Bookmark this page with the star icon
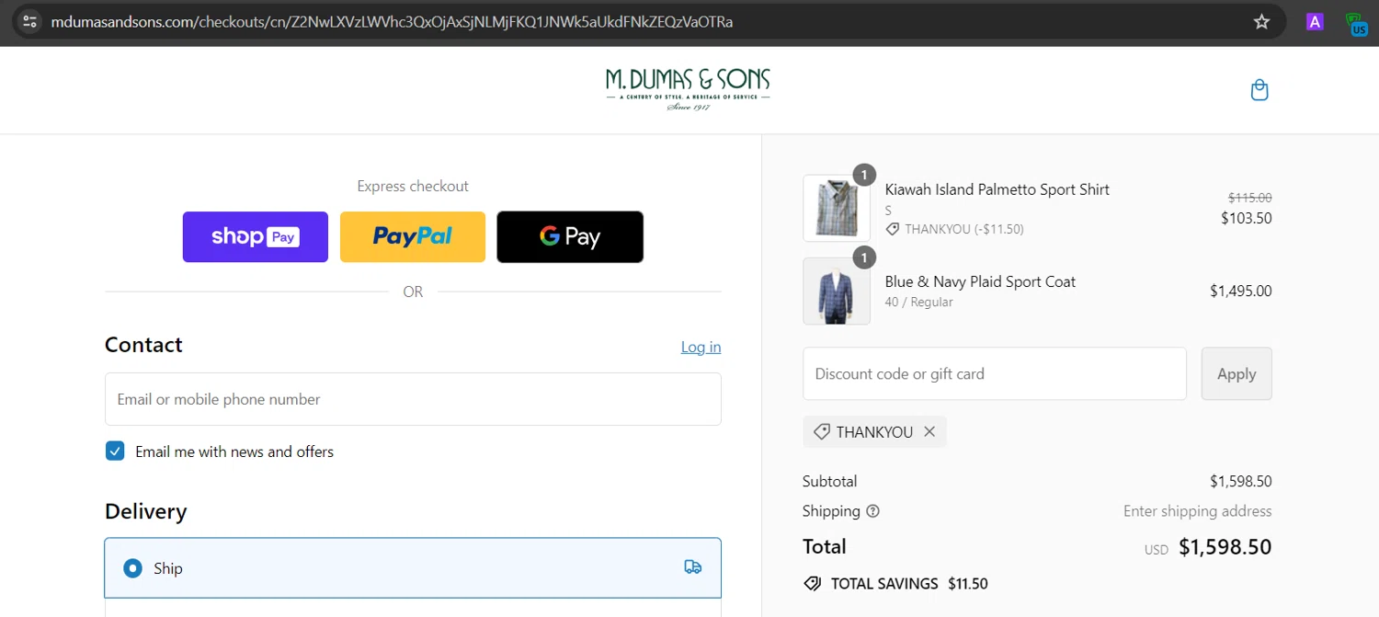 click(1261, 21)
